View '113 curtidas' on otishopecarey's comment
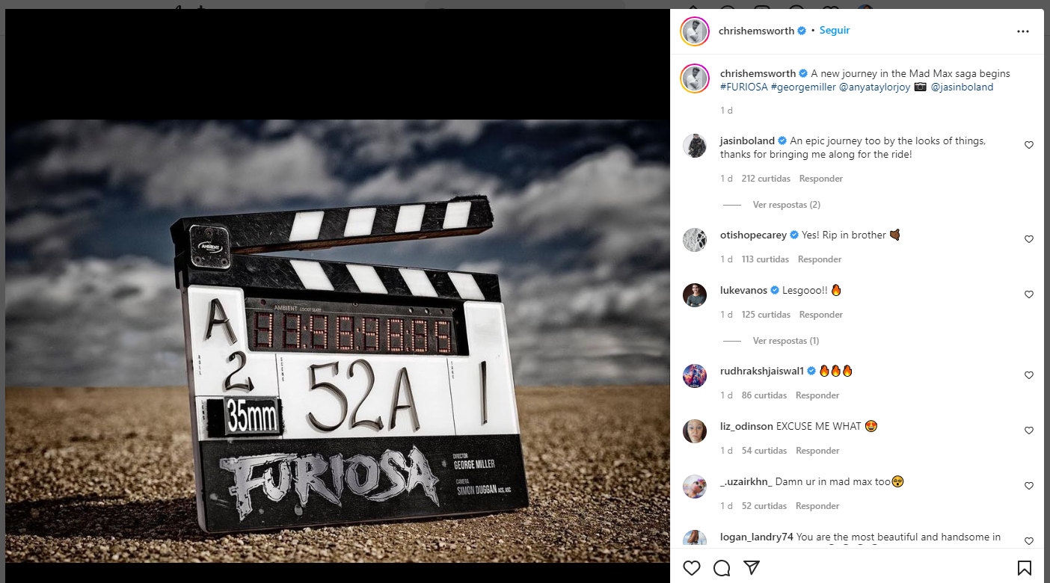Viewport: 1050px width, 583px height. point(765,259)
